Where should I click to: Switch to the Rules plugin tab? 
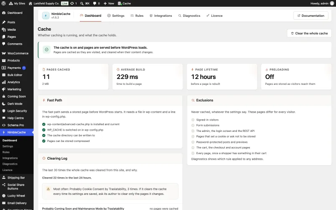pos(137,16)
